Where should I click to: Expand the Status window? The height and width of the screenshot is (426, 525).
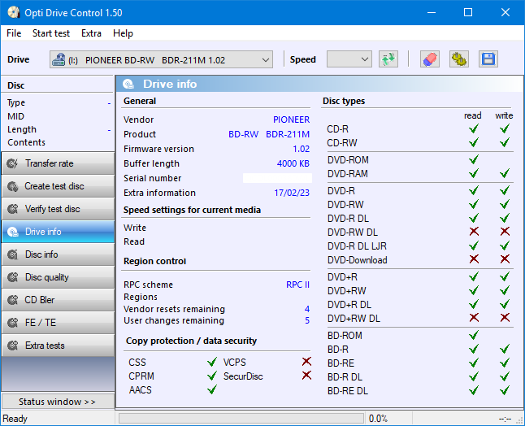pyautogui.click(x=58, y=402)
